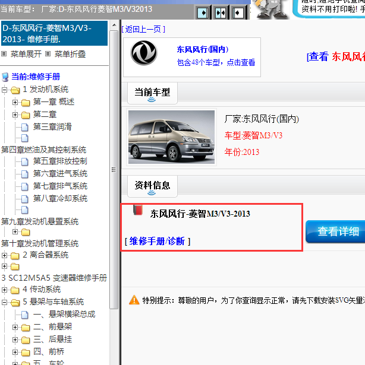
Task: Click folder icon of 四、前桥
Action: [26, 353]
